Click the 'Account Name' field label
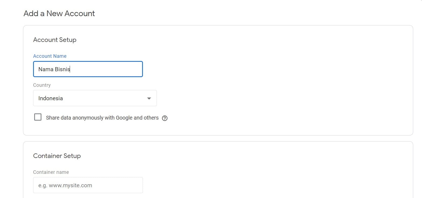Screen dimensions: 422x198 (50, 56)
